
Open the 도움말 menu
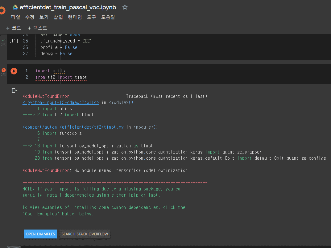pos(108,17)
